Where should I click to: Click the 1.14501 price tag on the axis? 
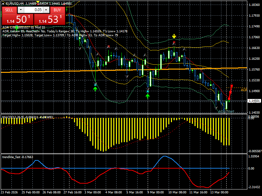(254, 101)
